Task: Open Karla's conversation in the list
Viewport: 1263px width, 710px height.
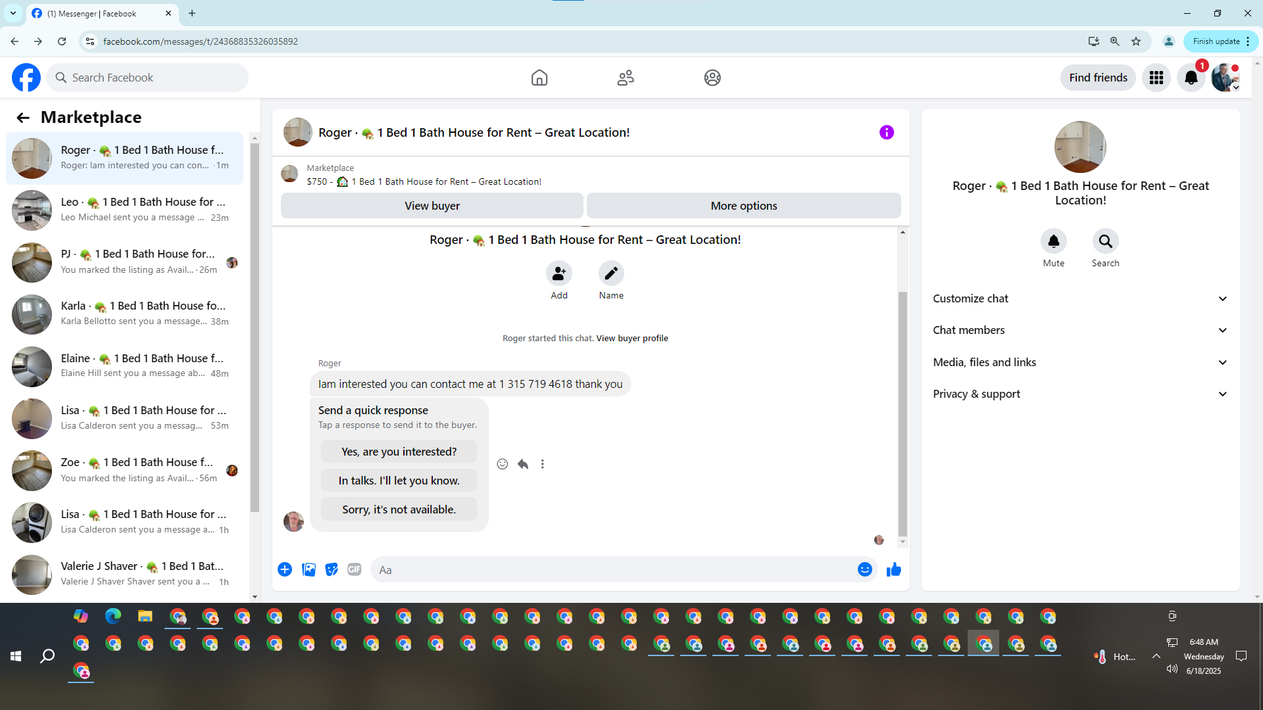Action: [125, 314]
